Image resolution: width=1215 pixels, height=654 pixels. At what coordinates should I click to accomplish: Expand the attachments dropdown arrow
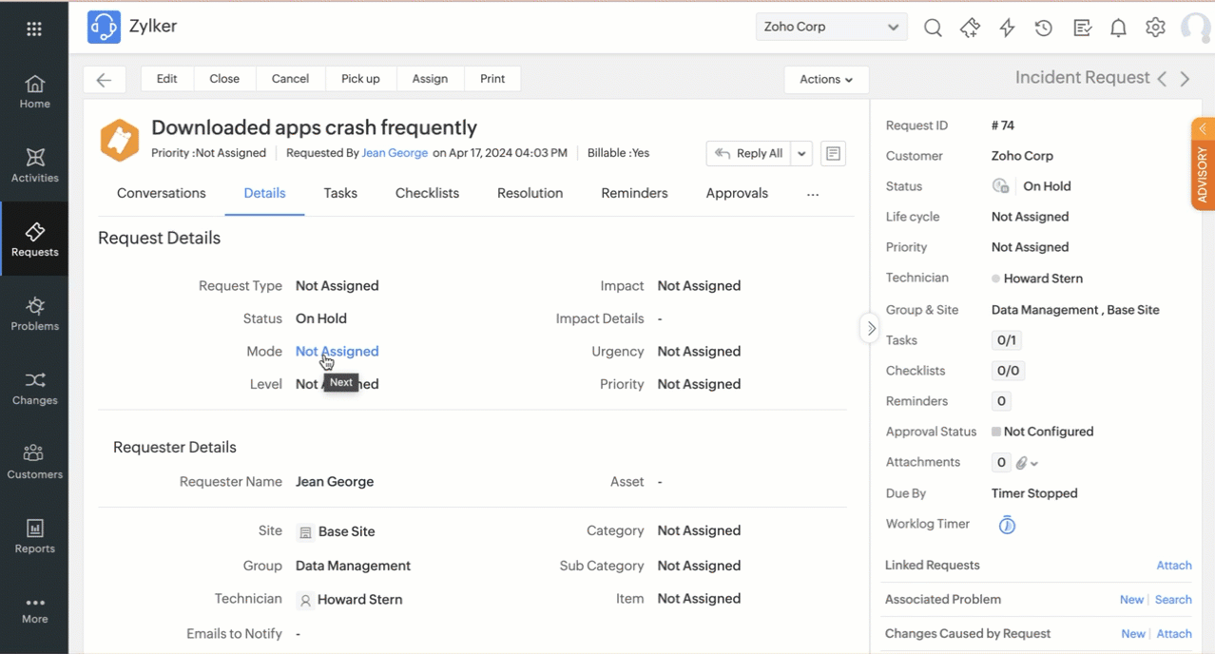(x=1034, y=464)
